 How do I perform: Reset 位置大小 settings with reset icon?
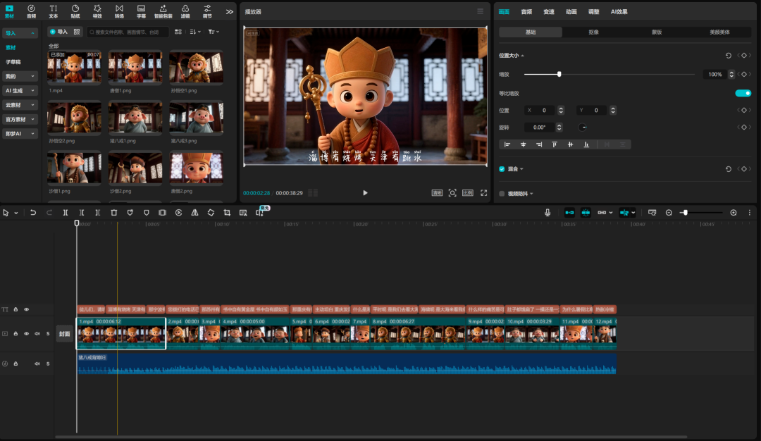729,56
